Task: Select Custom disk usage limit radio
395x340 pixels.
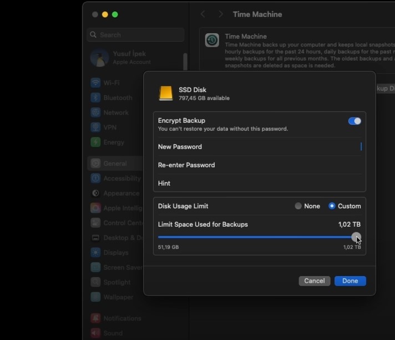Action: tap(332, 206)
